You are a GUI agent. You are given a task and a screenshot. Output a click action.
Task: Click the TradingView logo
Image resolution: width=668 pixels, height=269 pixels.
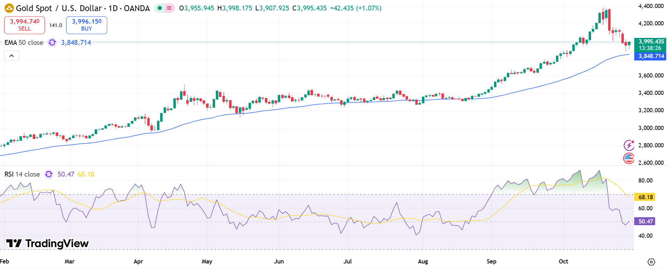pyautogui.click(x=47, y=243)
